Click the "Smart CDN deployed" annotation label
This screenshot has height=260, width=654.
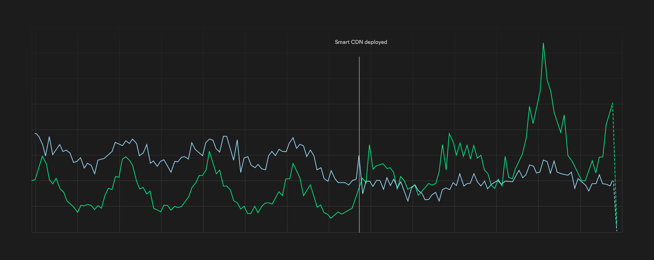tap(361, 42)
